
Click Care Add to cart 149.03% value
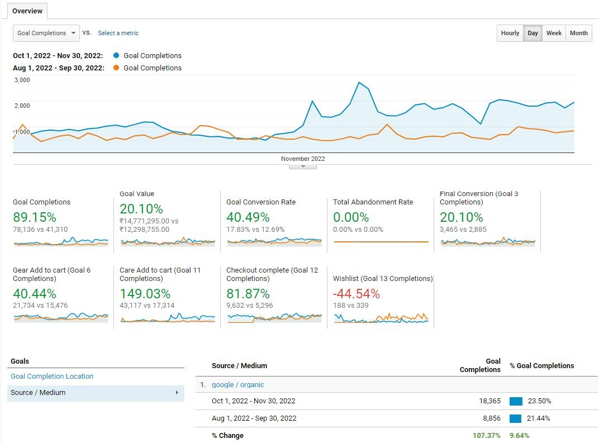pyautogui.click(x=145, y=293)
